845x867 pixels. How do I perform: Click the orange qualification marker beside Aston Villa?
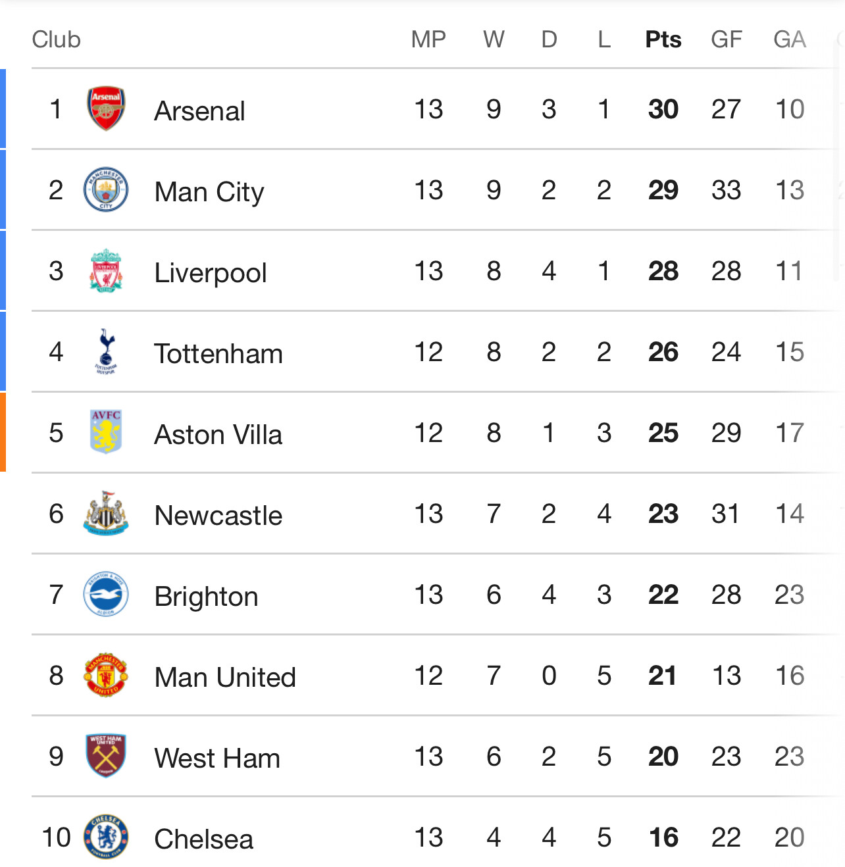click(3, 432)
